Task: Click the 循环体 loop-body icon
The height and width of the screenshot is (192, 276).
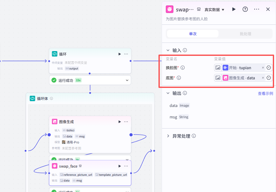Action: [32, 98]
